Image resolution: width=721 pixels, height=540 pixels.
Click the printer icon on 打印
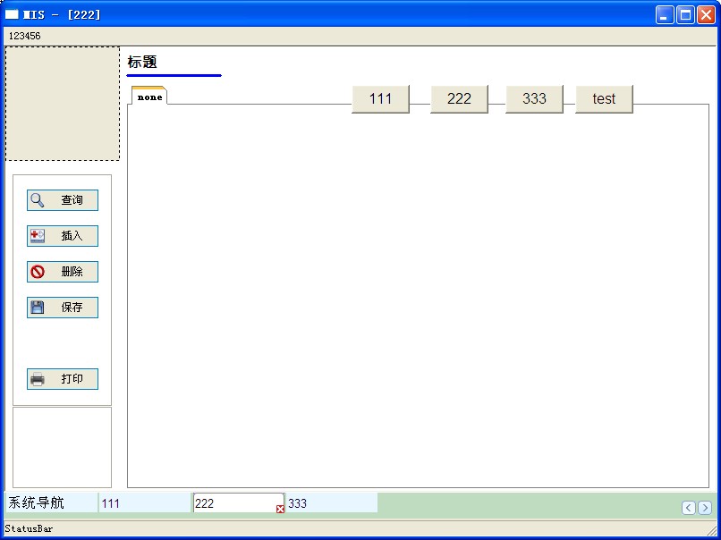[x=38, y=379]
